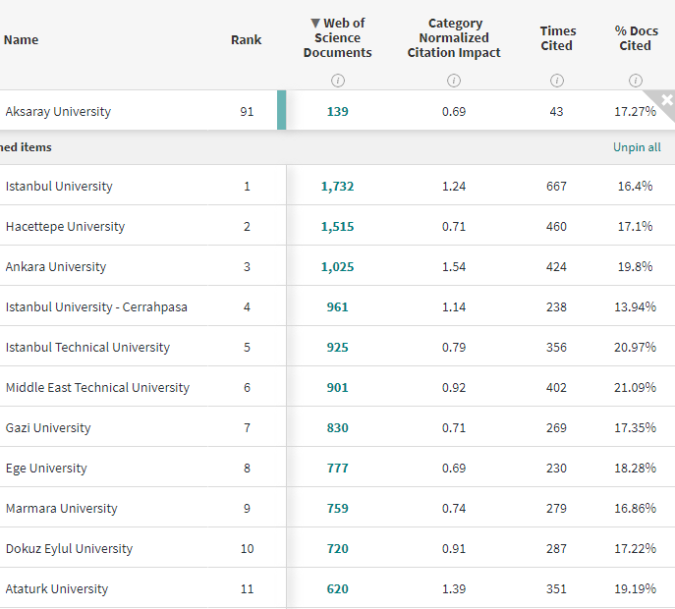Select Middle East Technical University name
This screenshot has height=609, width=675.
pos(97,388)
